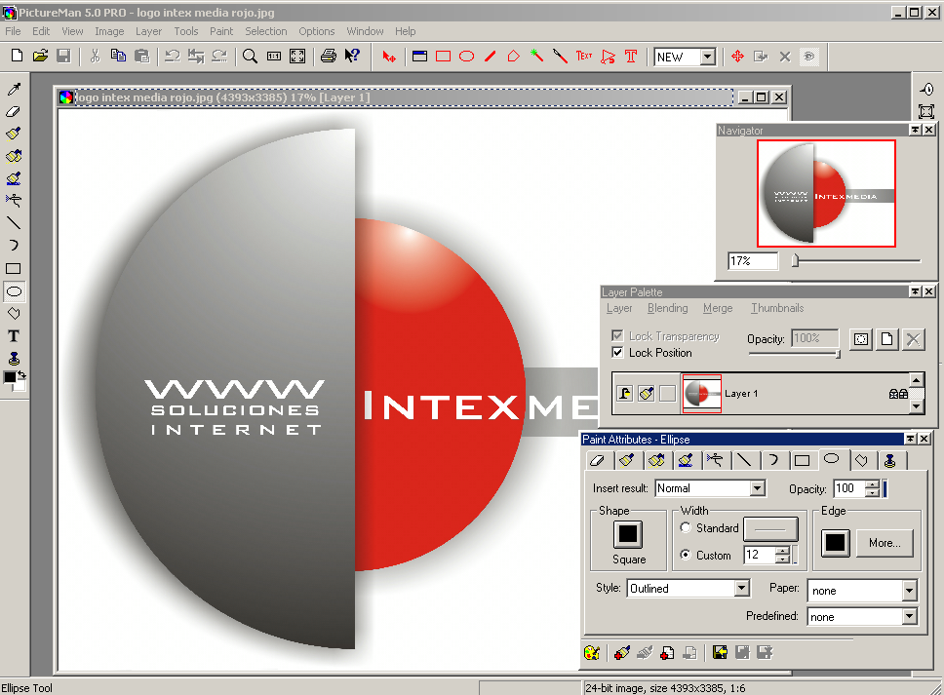This screenshot has width=944, height=695.
Task: Open the Paper none dropdown
Action: tap(910, 591)
